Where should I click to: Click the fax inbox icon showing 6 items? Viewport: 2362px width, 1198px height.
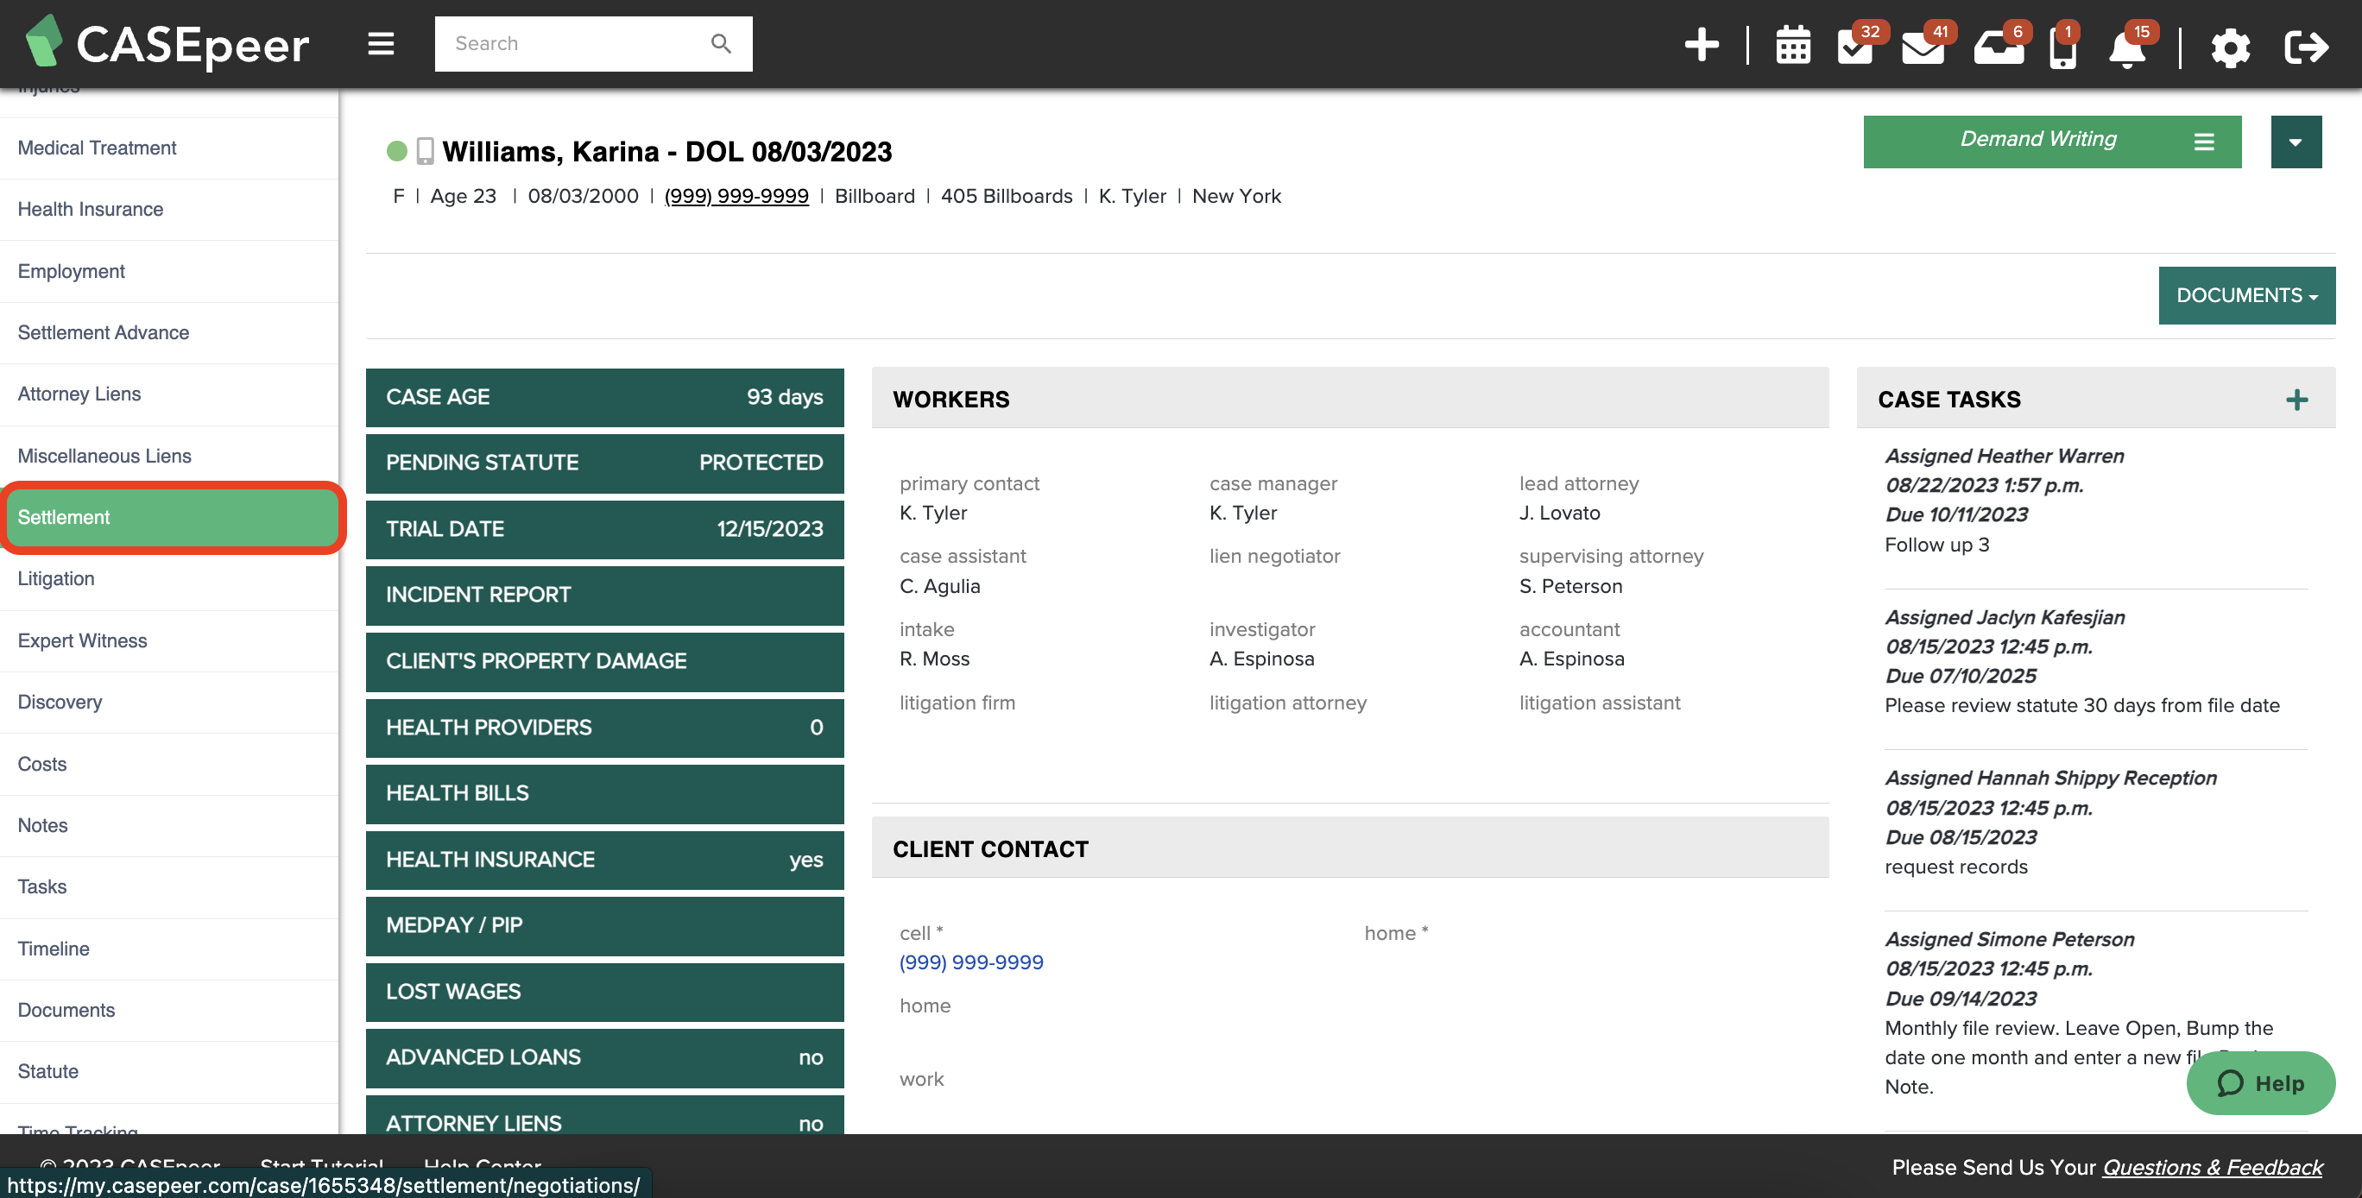click(1999, 47)
